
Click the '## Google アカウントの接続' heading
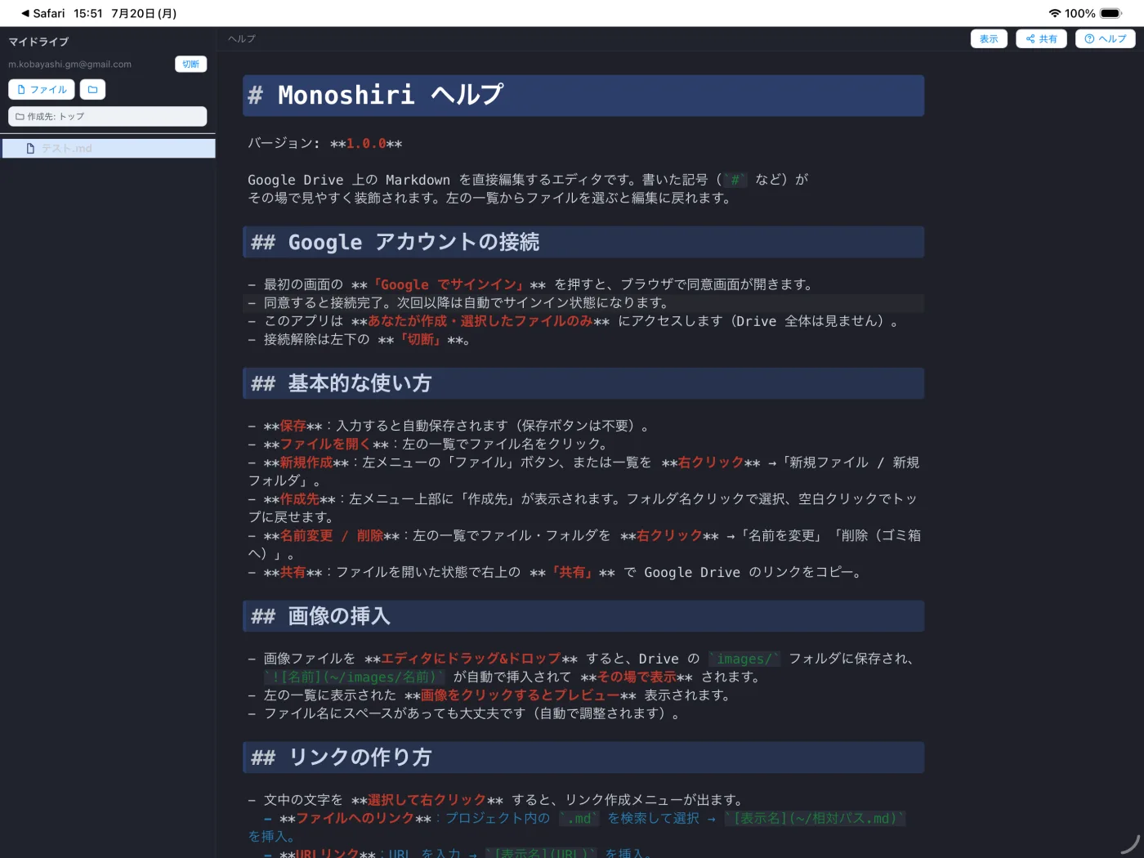point(583,242)
